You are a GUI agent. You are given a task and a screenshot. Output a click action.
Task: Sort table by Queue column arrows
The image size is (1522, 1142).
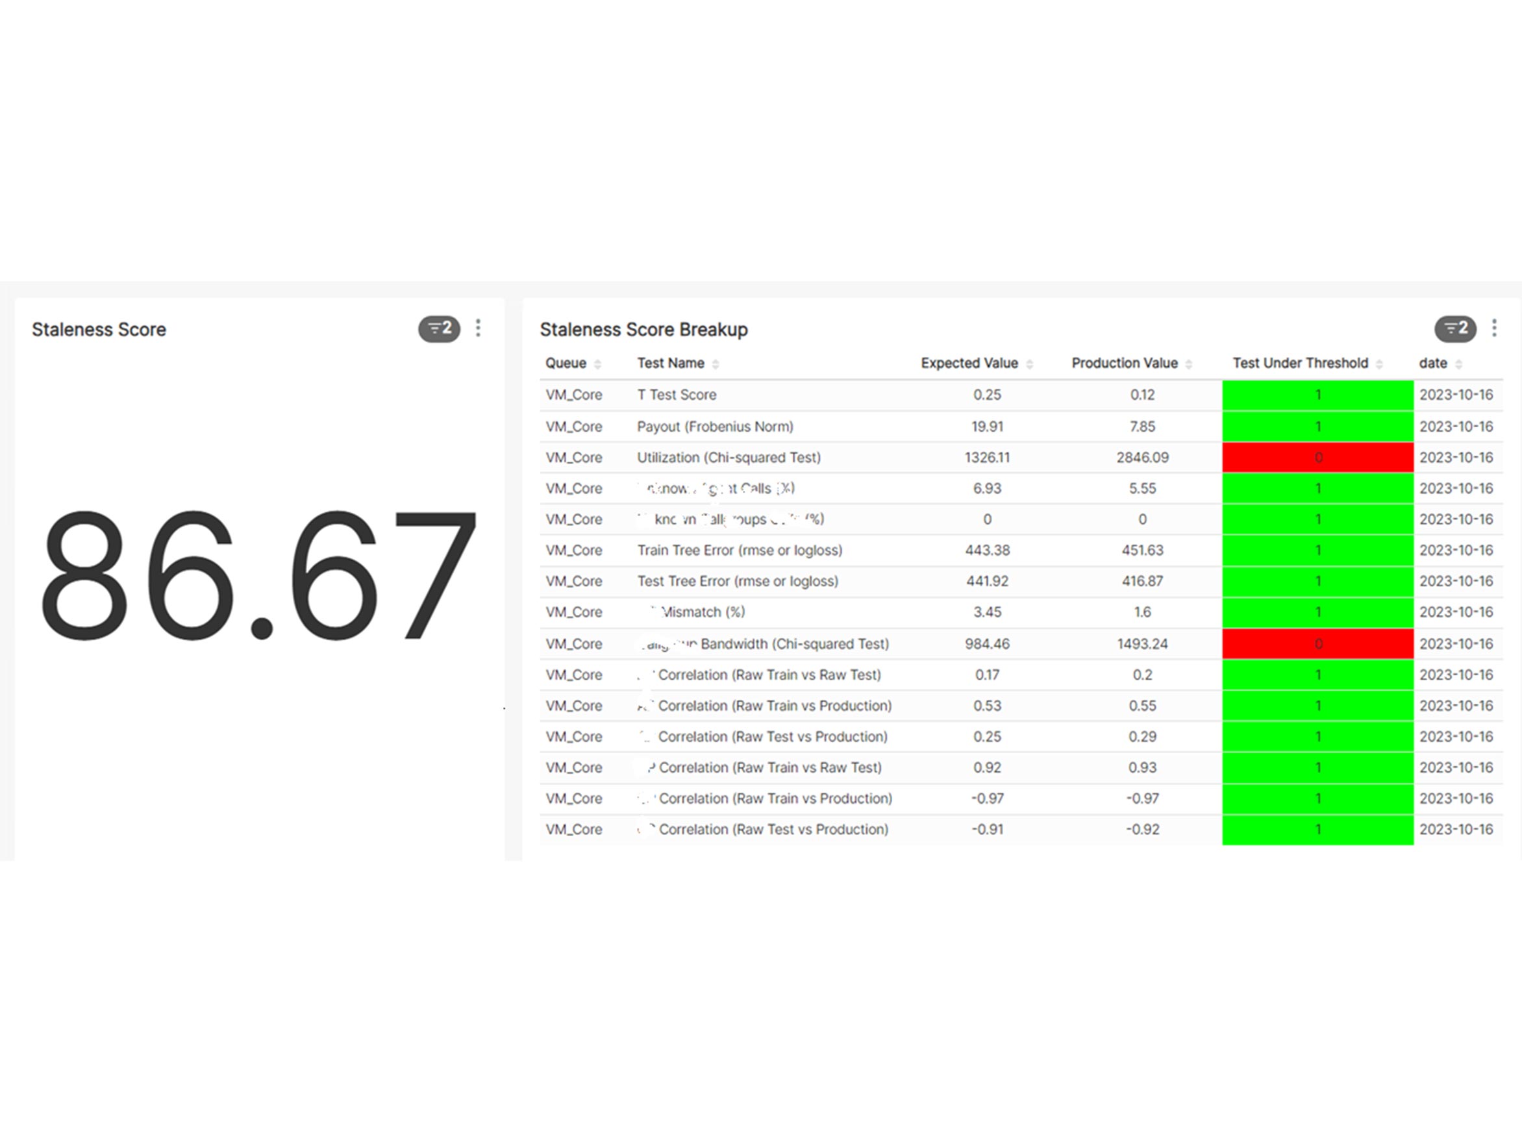click(x=597, y=364)
